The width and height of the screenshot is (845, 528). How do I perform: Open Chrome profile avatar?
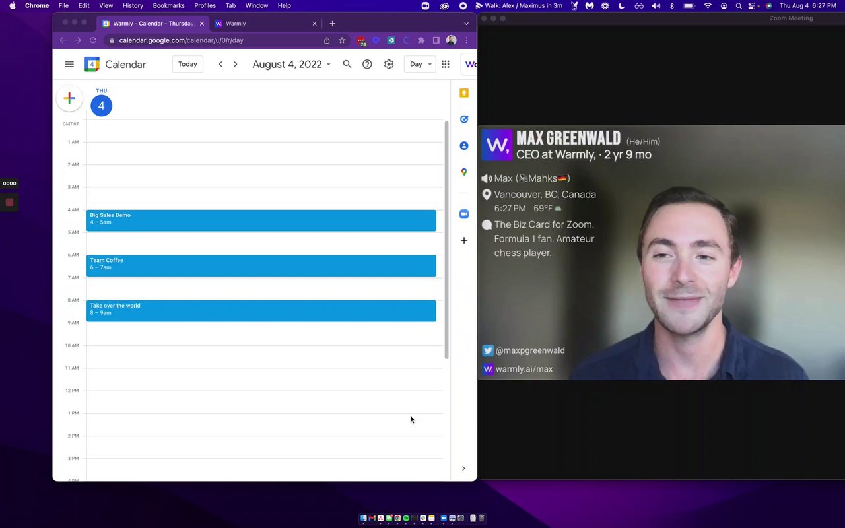click(x=451, y=40)
